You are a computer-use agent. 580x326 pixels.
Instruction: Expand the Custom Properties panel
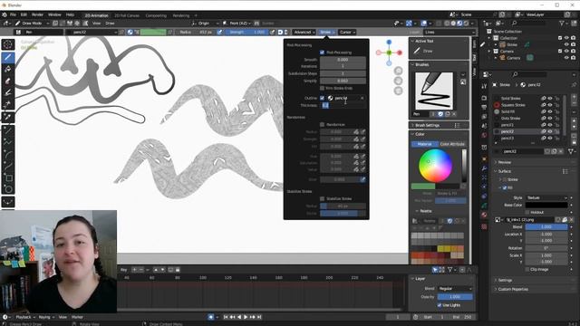[513, 289]
